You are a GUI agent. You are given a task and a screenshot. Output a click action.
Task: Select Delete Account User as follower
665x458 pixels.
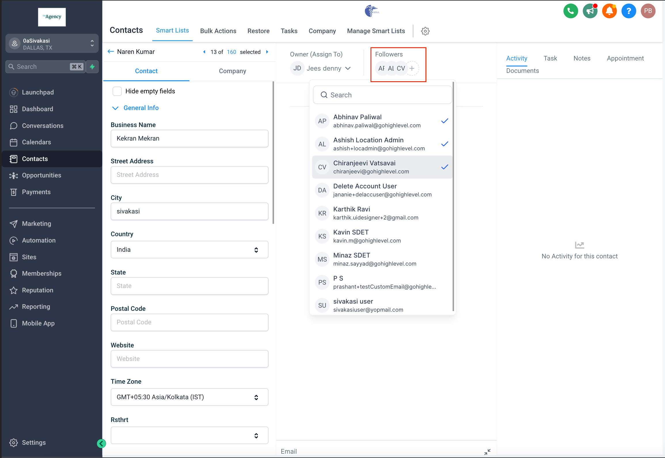pos(382,190)
